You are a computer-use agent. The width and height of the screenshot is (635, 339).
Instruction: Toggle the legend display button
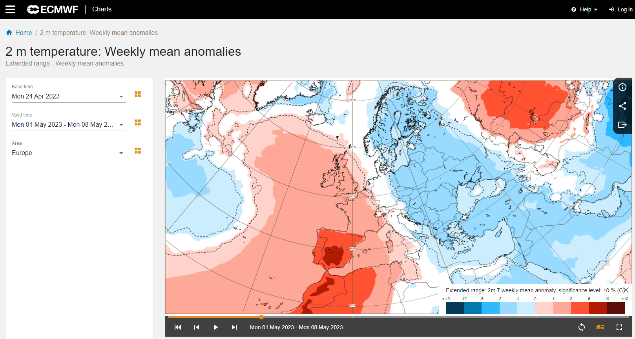pyautogui.click(x=600, y=327)
